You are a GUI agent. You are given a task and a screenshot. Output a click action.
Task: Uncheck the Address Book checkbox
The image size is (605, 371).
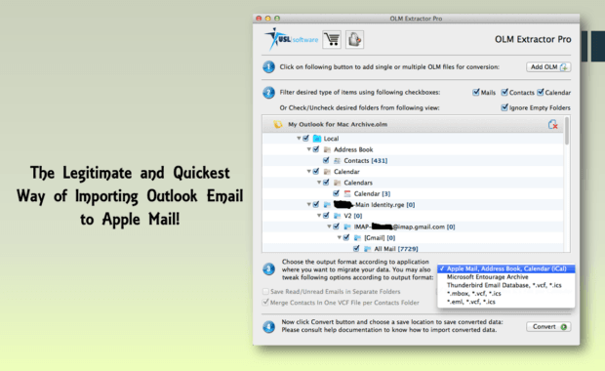pos(316,149)
